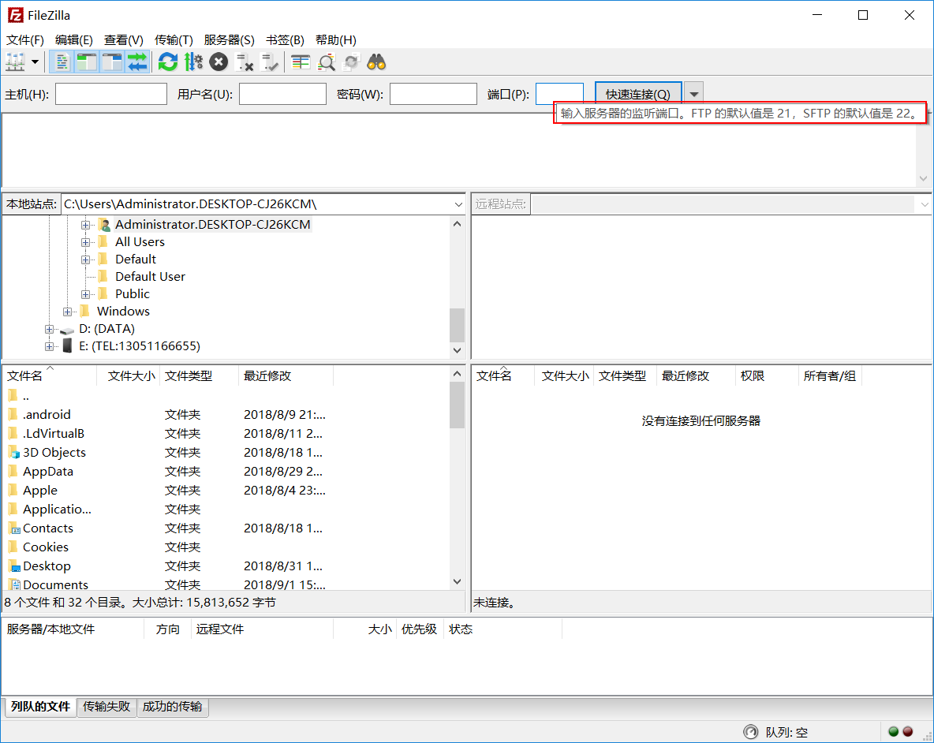Toggle the local directory tree pane

tap(87, 62)
